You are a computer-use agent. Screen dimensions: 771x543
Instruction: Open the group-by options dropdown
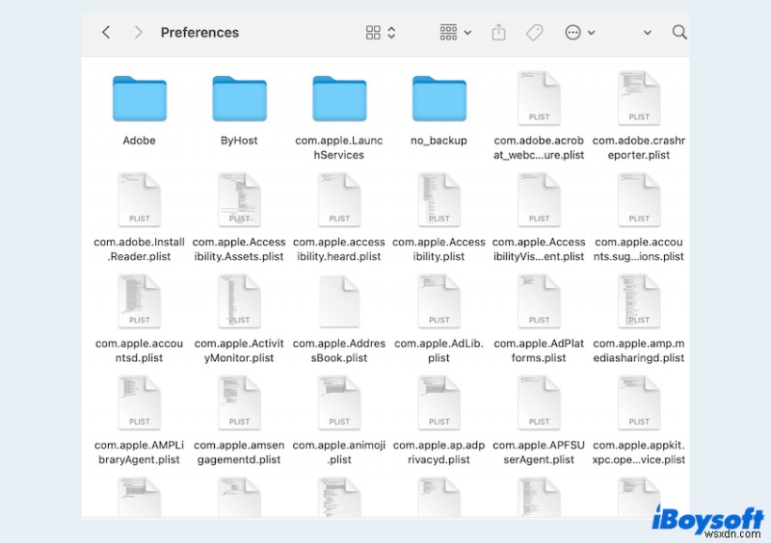[455, 33]
